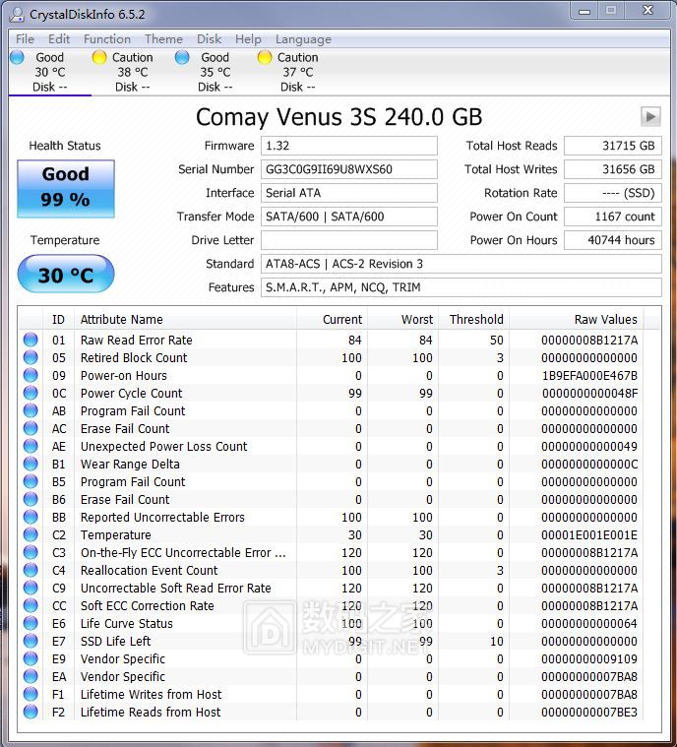Screen dimensions: 677x747
Task: Open the Edit menu
Action: point(59,39)
